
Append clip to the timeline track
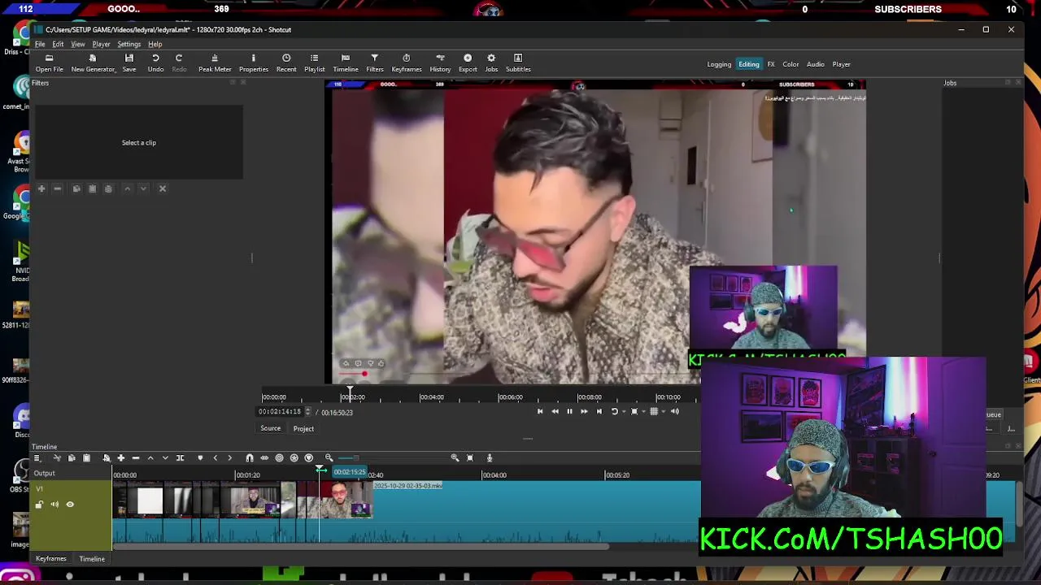tap(120, 458)
